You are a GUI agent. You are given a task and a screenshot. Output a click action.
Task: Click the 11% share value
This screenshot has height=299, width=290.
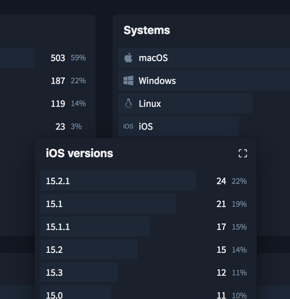pos(239,273)
